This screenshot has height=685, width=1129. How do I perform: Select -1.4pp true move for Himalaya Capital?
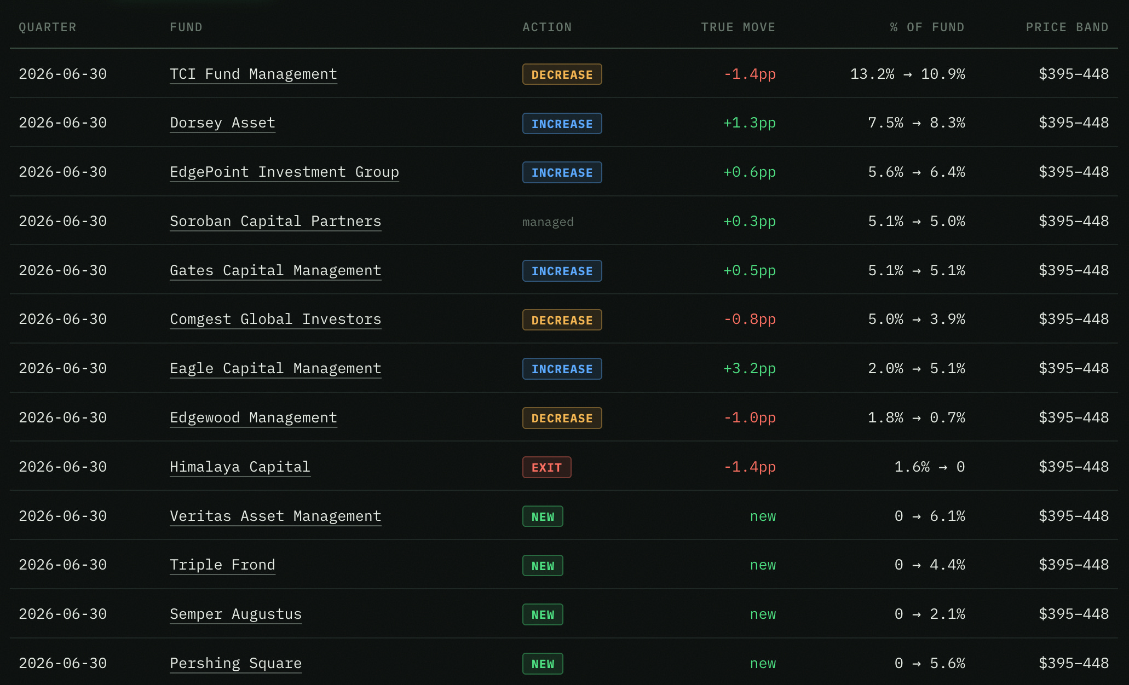click(x=750, y=467)
